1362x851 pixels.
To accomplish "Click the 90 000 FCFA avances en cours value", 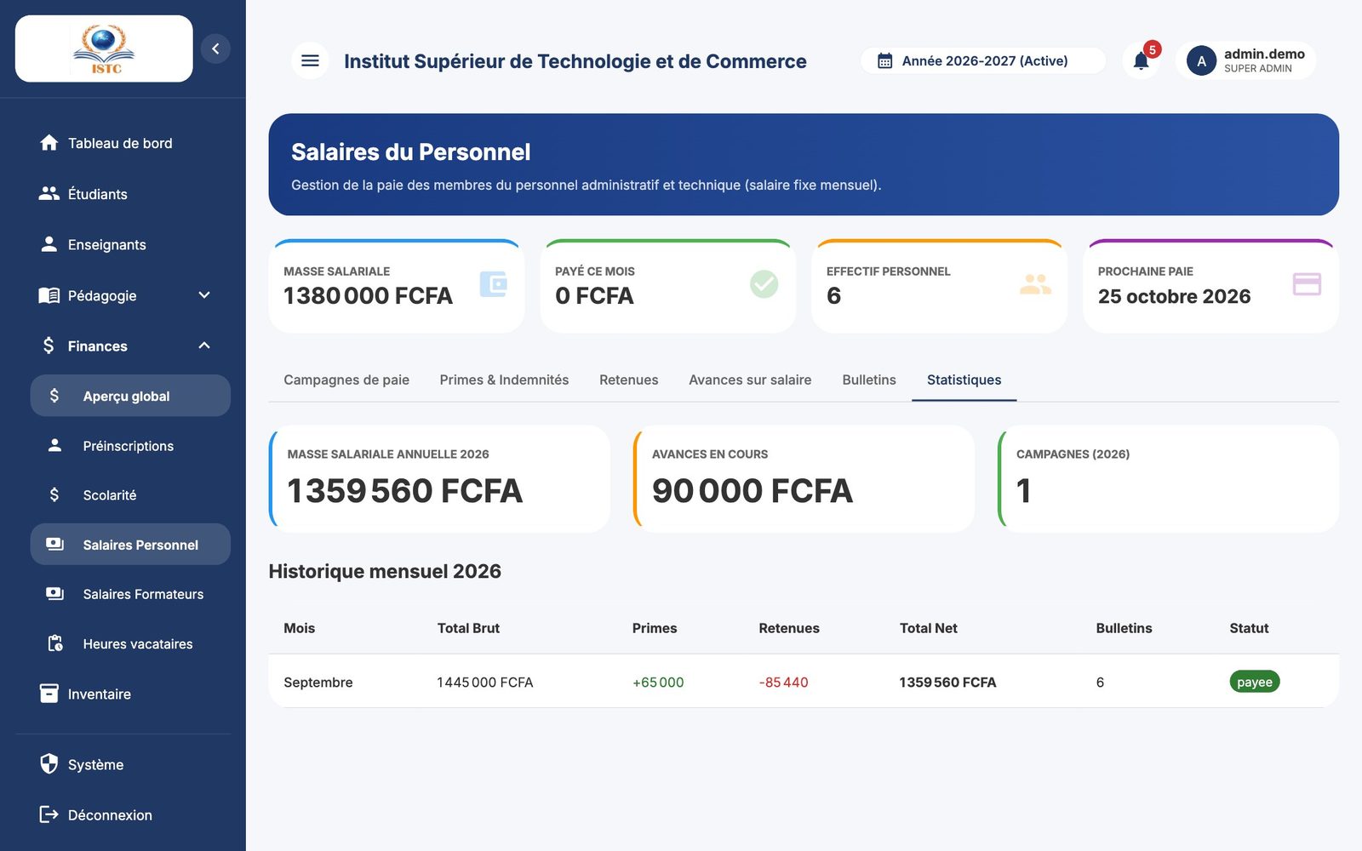I will click(752, 491).
